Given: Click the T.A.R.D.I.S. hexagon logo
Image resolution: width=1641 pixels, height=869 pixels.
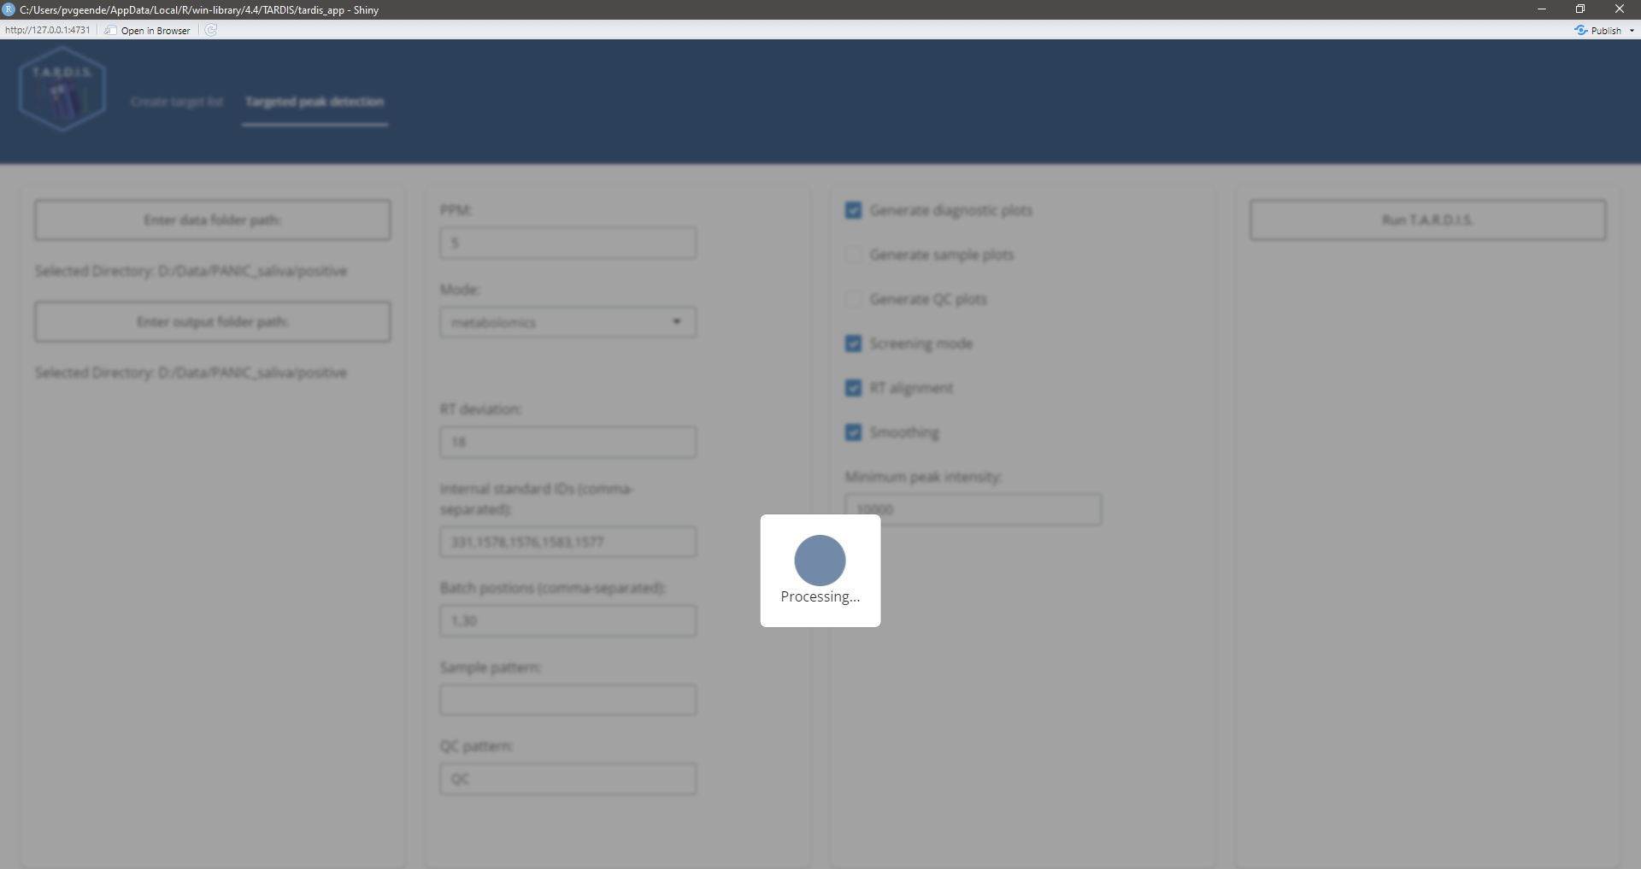Looking at the screenshot, I should 62,90.
